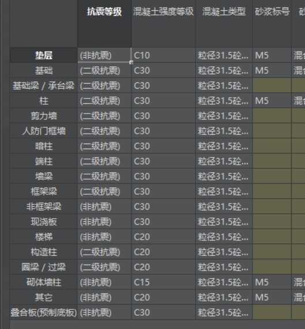Select the 柱 row header

[x=44, y=100]
